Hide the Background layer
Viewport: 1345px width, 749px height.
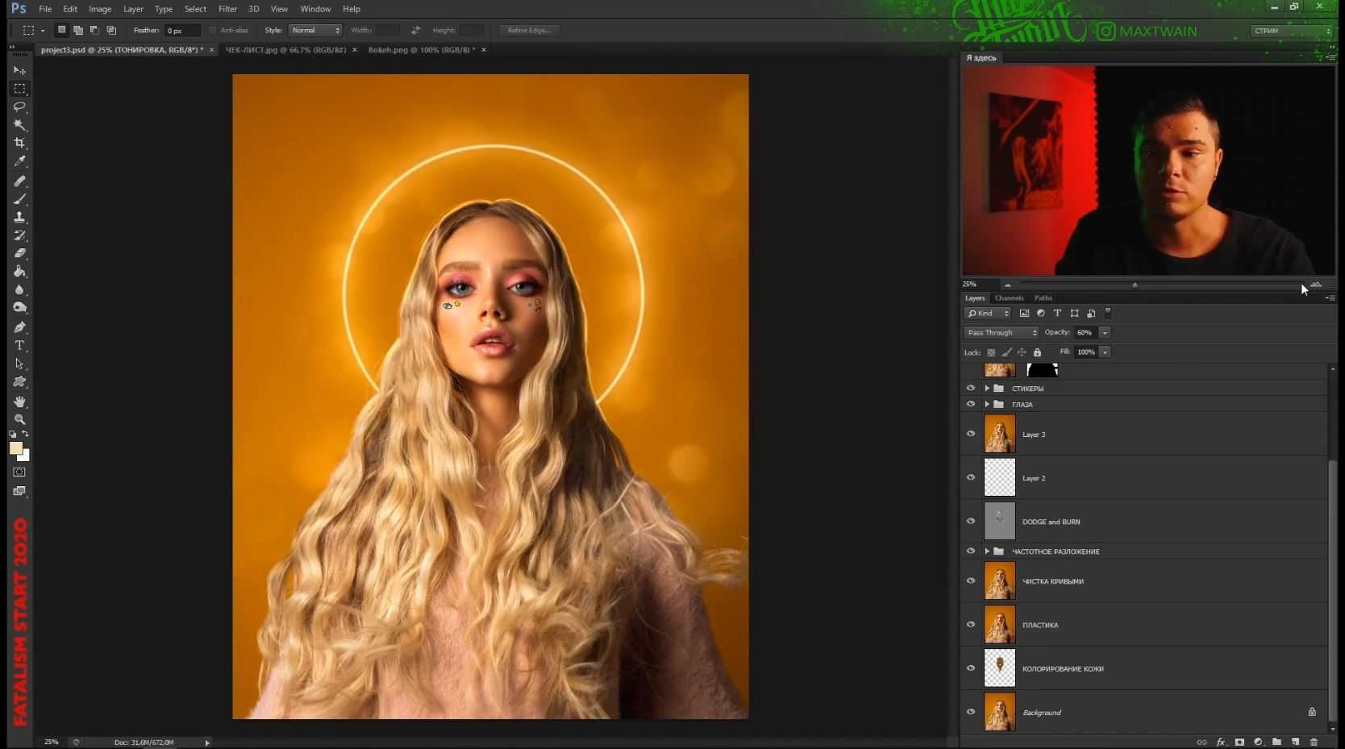click(971, 712)
